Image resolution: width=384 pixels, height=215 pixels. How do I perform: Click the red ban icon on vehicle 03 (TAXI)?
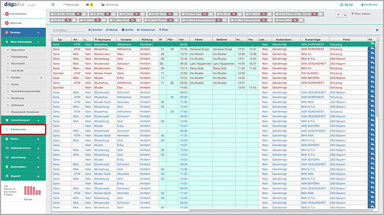tap(137, 14)
